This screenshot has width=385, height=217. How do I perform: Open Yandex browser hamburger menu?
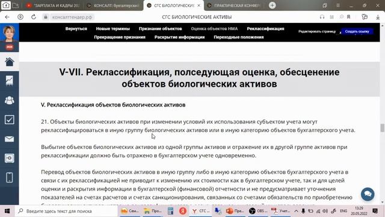click(338, 5)
